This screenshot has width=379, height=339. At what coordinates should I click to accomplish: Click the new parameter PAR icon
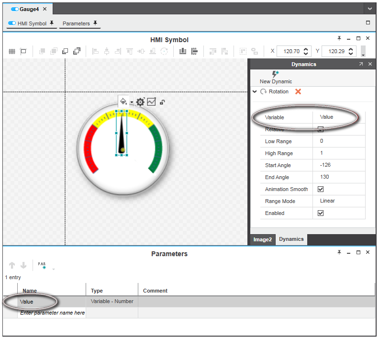tap(42, 265)
